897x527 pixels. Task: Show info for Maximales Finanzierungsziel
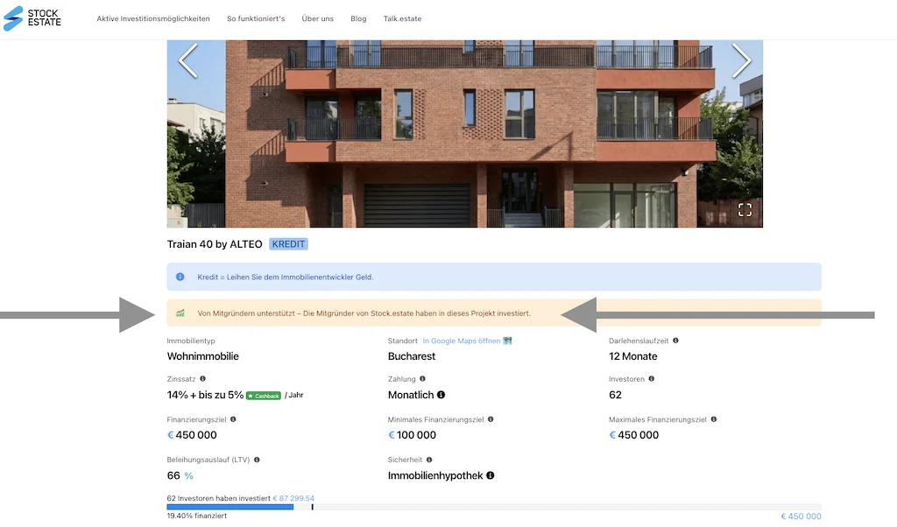point(713,419)
